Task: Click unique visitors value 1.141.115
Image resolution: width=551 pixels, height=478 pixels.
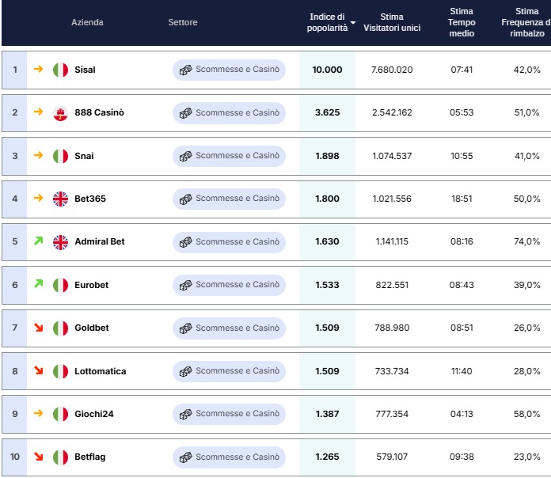Action: point(392,241)
